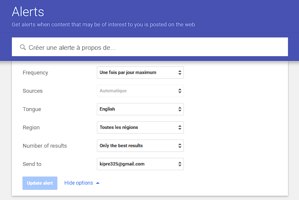Viewport: 299px width, 200px height.
Task: Click the Tongue dropdown stepper arrows
Action: point(180,109)
